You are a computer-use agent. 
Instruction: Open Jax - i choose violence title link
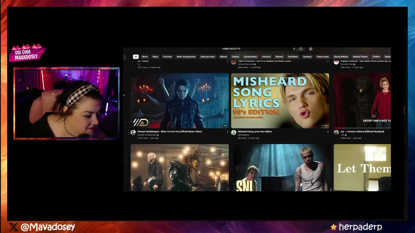coord(362,131)
